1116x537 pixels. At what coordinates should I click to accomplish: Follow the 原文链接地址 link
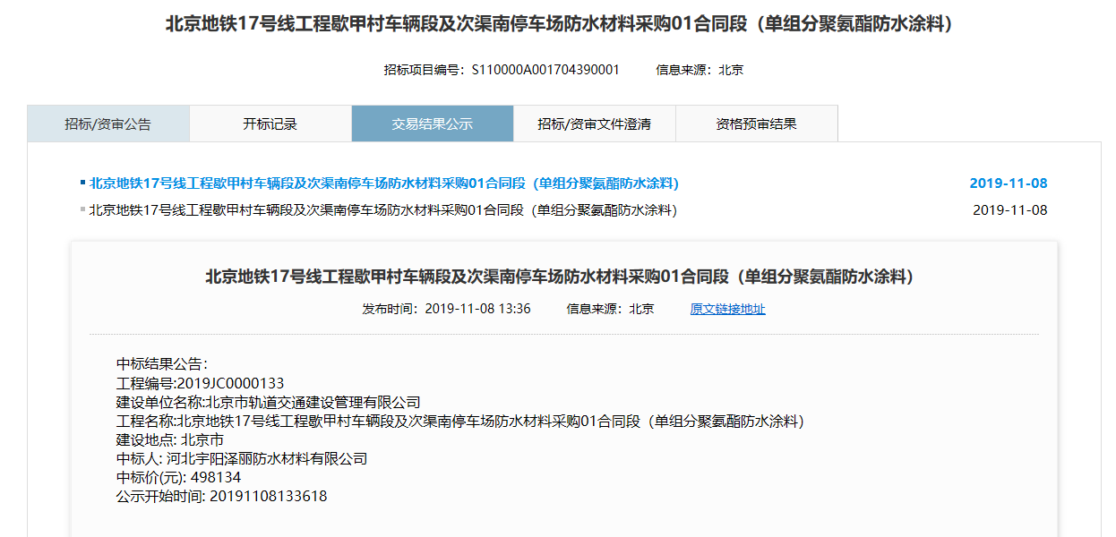[727, 309]
